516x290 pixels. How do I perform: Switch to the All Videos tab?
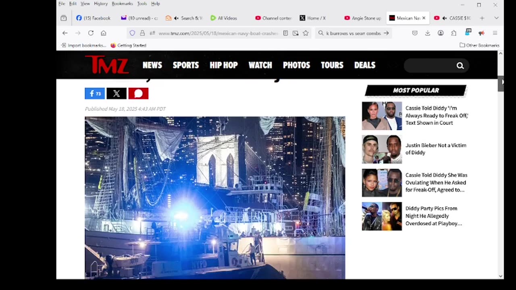[x=228, y=18]
